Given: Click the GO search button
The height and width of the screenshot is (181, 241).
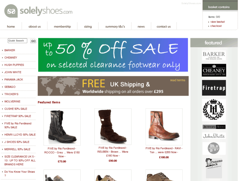Looking at the screenshot, I should (x=33, y=41).
